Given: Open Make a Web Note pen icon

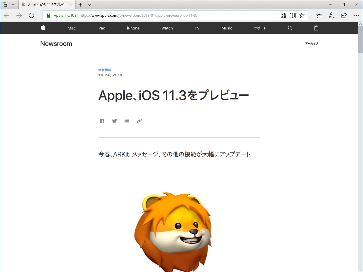Looking at the screenshot, I should point(331,16).
